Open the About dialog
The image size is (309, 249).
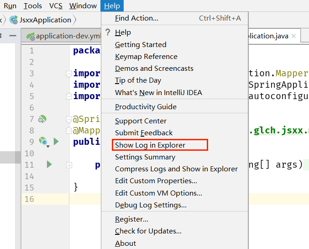[x=175, y=243]
